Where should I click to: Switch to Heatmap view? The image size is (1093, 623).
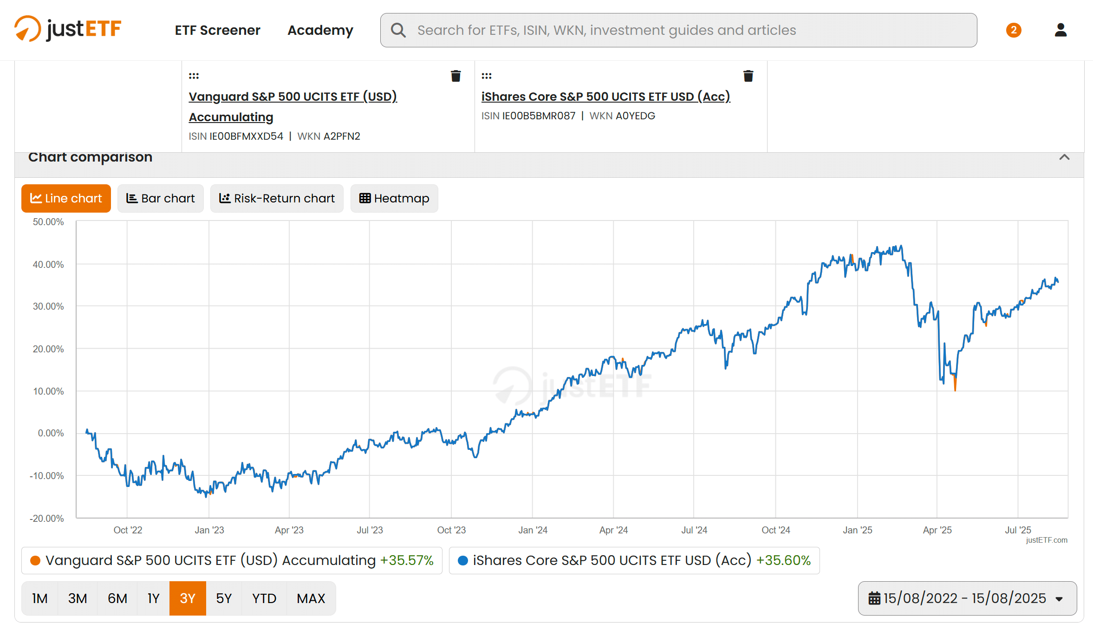pyautogui.click(x=394, y=198)
